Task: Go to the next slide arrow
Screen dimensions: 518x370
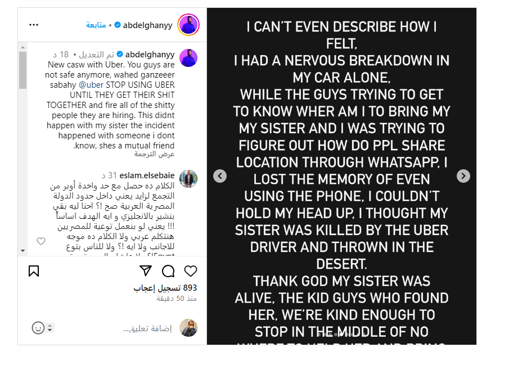Action: [463, 176]
